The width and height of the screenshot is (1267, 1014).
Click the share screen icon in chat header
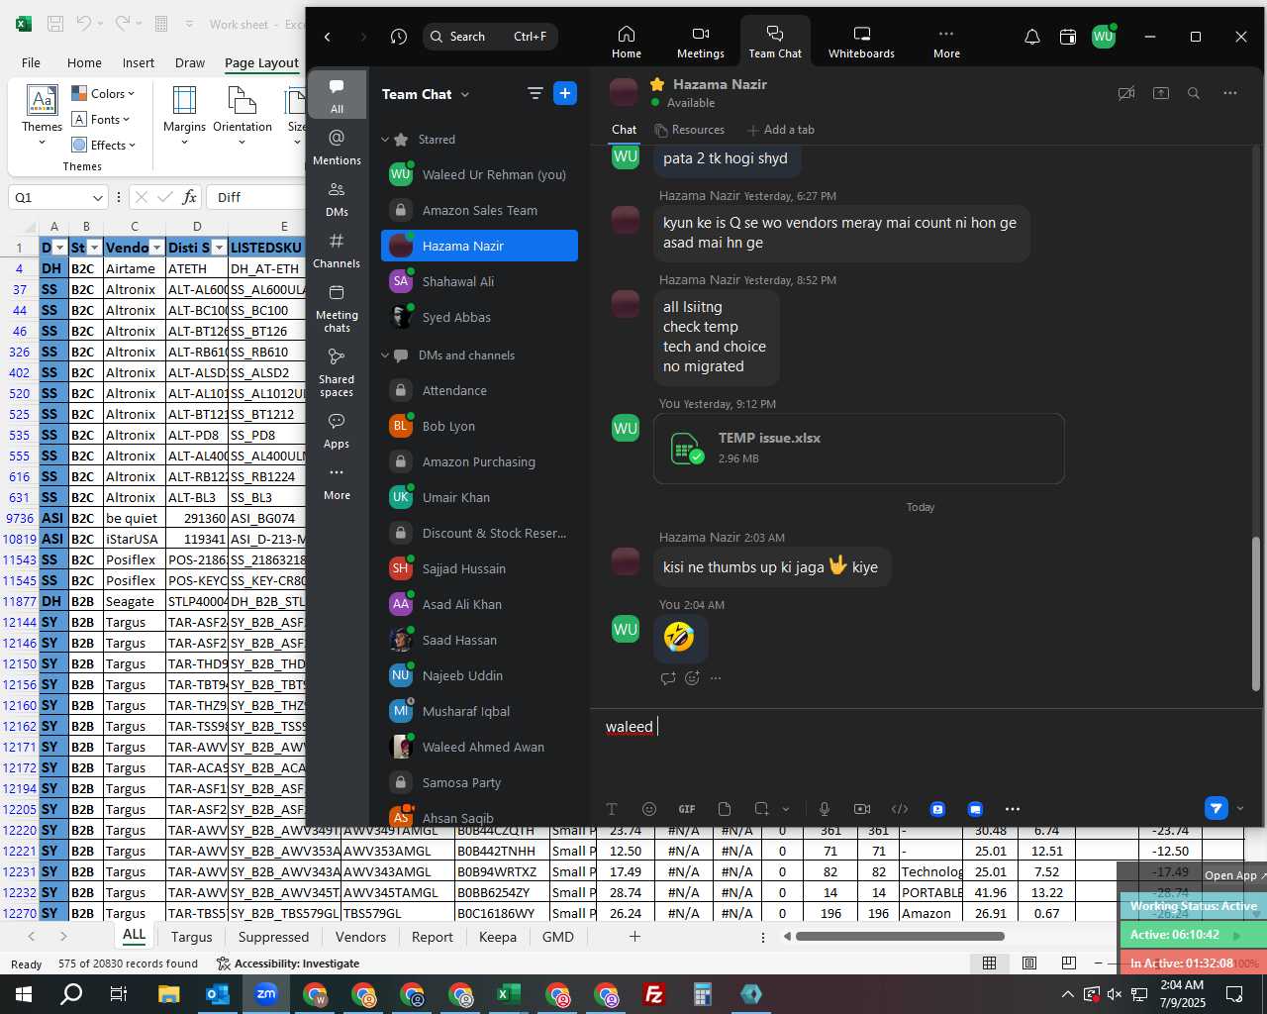point(1161,93)
